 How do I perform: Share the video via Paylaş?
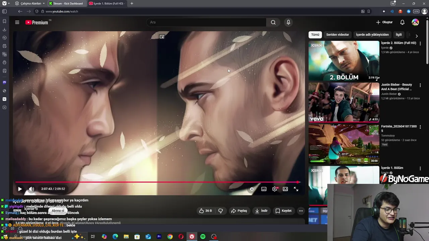(239, 211)
